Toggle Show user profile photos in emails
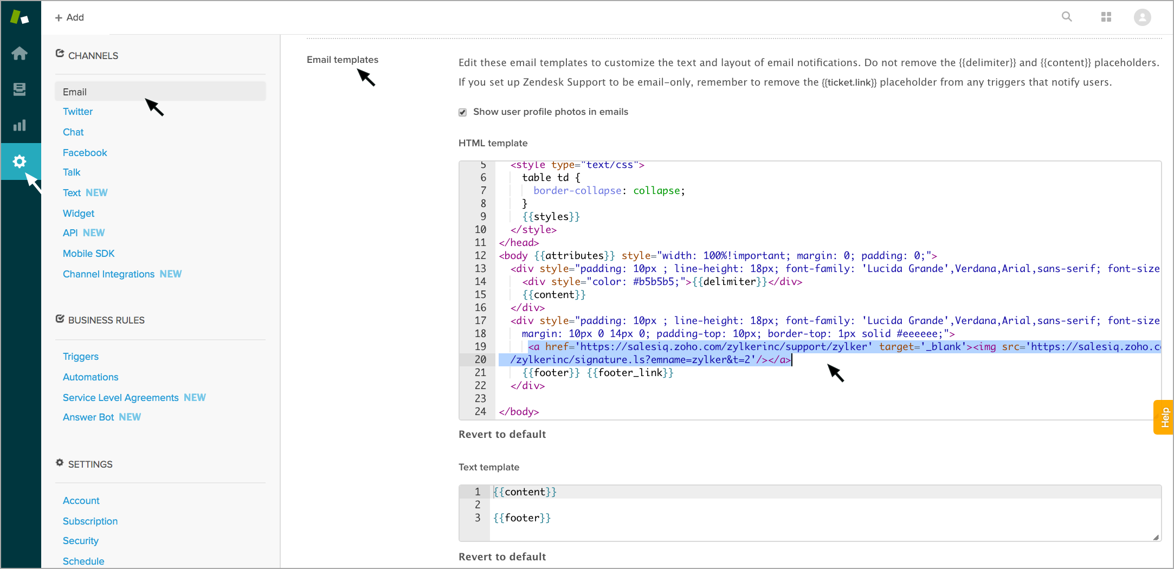 tap(462, 112)
